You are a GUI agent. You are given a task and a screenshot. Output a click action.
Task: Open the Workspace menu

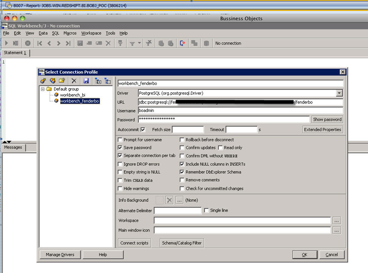[x=91, y=33]
